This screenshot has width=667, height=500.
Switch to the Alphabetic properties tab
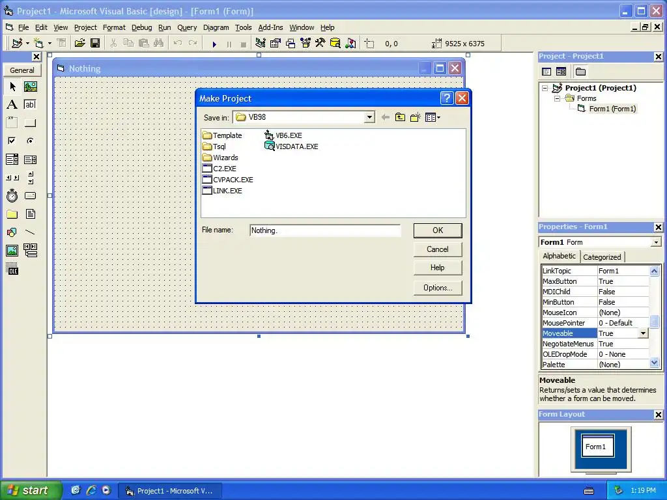pyautogui.click(x=559, y=256)
